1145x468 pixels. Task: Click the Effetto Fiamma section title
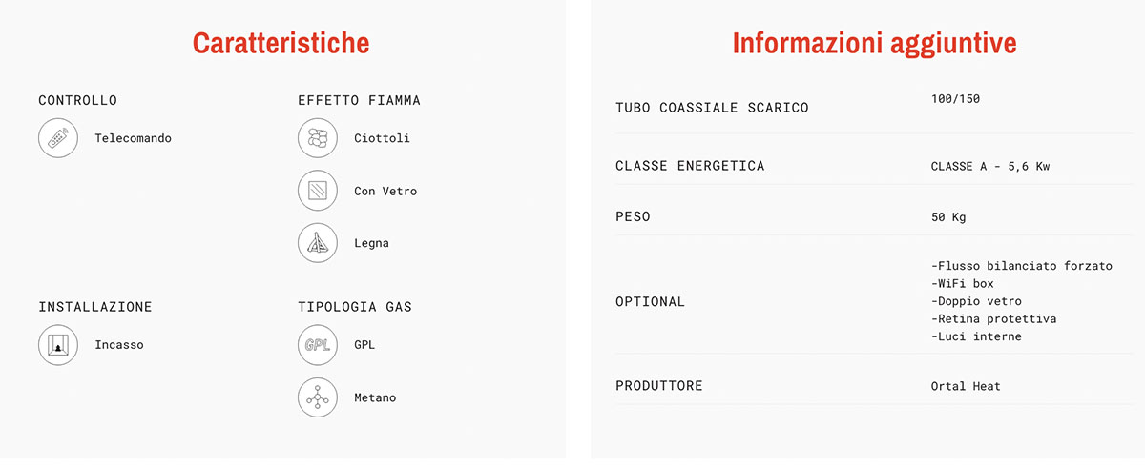(359, 100)
